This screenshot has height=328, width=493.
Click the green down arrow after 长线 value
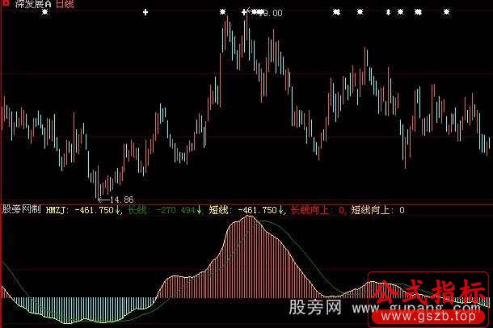(x=200, y=210)
